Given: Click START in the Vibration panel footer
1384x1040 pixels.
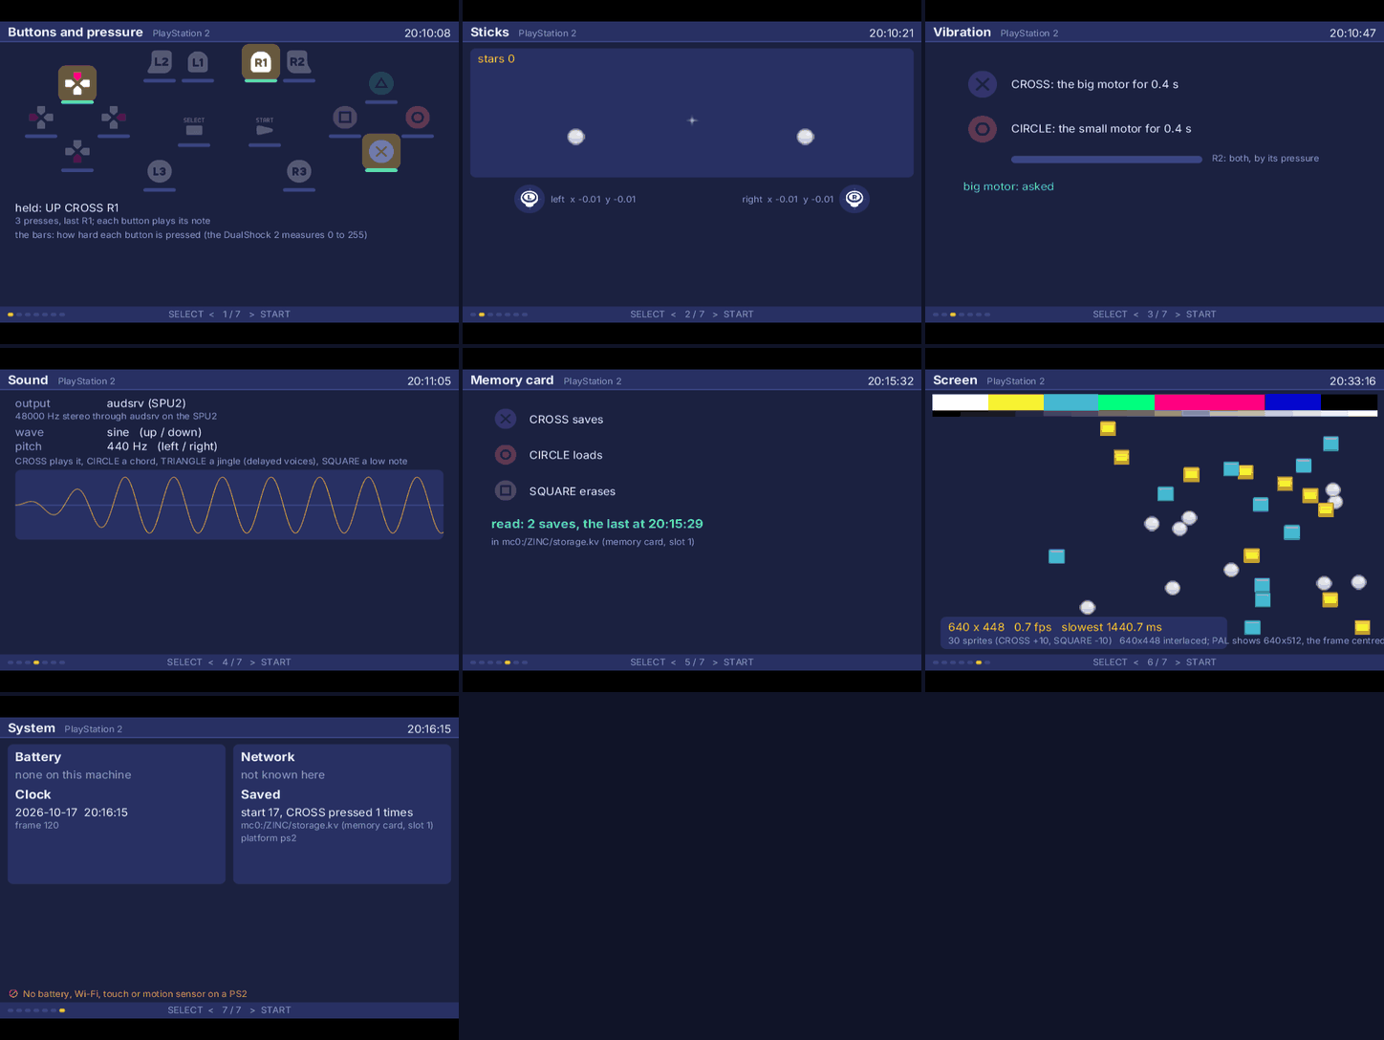Looking at the screenshot, I should tap(1201, 314).
